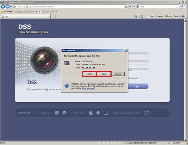Click the tablet download icon

(x=106, y=113)
